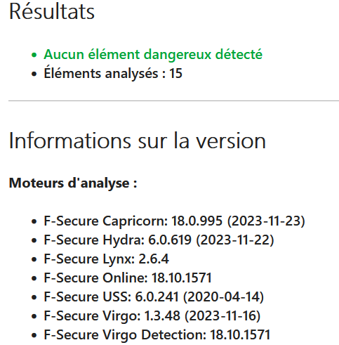Image resolution: width=339 pixels, height=345 pixels.
Task: Click the Résultats heading
Action: click(52, 11)
